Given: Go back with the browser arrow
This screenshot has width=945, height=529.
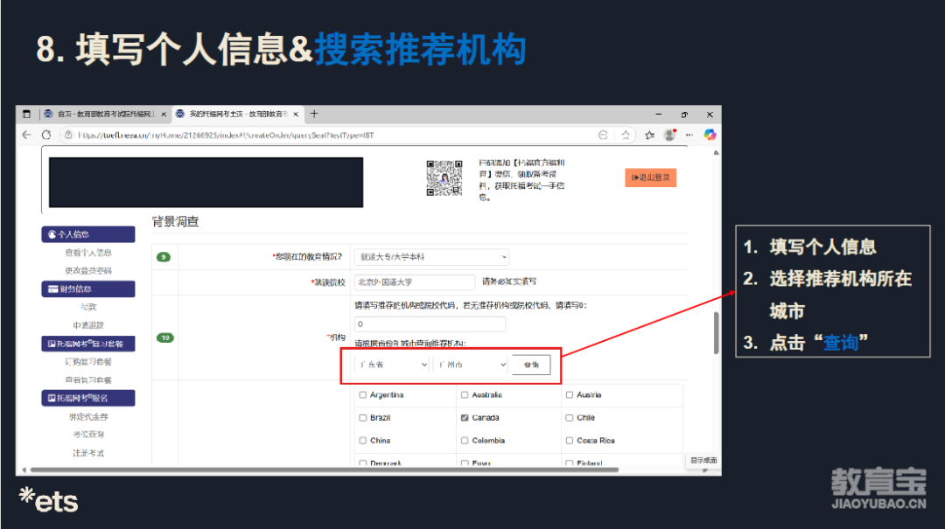Looking at the screenshot, I should click(26, 135).
